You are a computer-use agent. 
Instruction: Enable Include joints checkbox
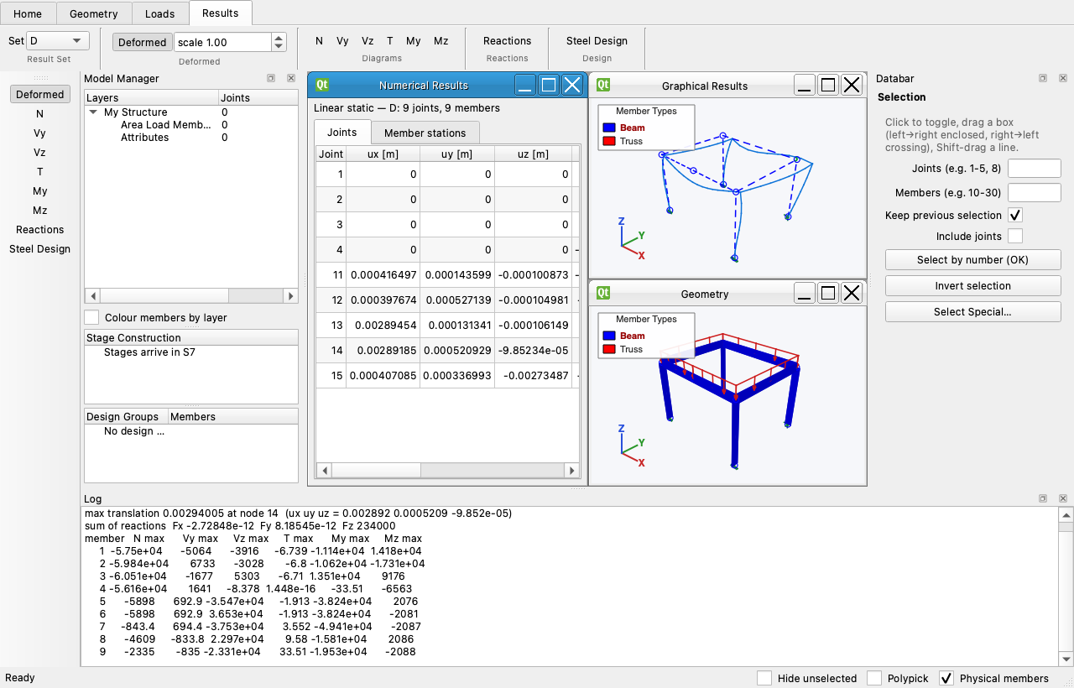(x=1015, y=237)
